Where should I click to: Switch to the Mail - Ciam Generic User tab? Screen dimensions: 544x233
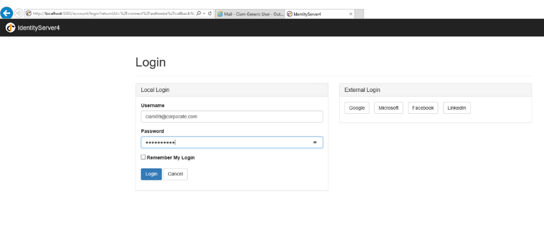[x=250, y=14]
